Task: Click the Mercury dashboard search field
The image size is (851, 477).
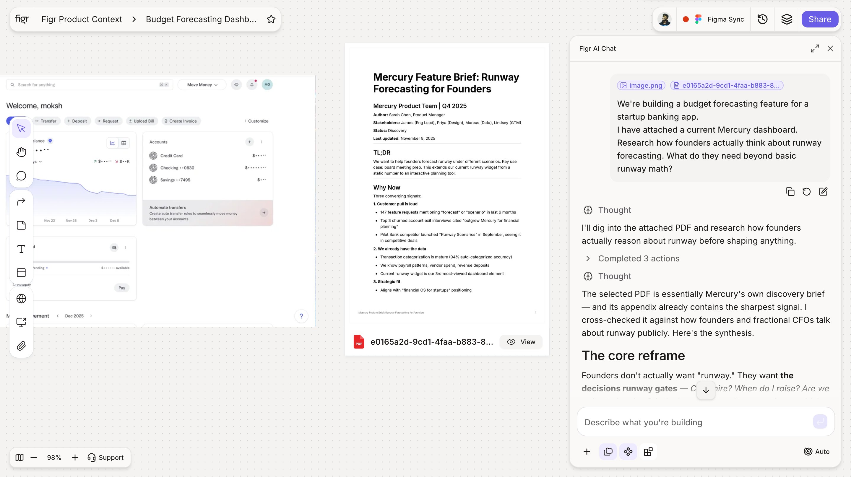Action: [89, 85]
